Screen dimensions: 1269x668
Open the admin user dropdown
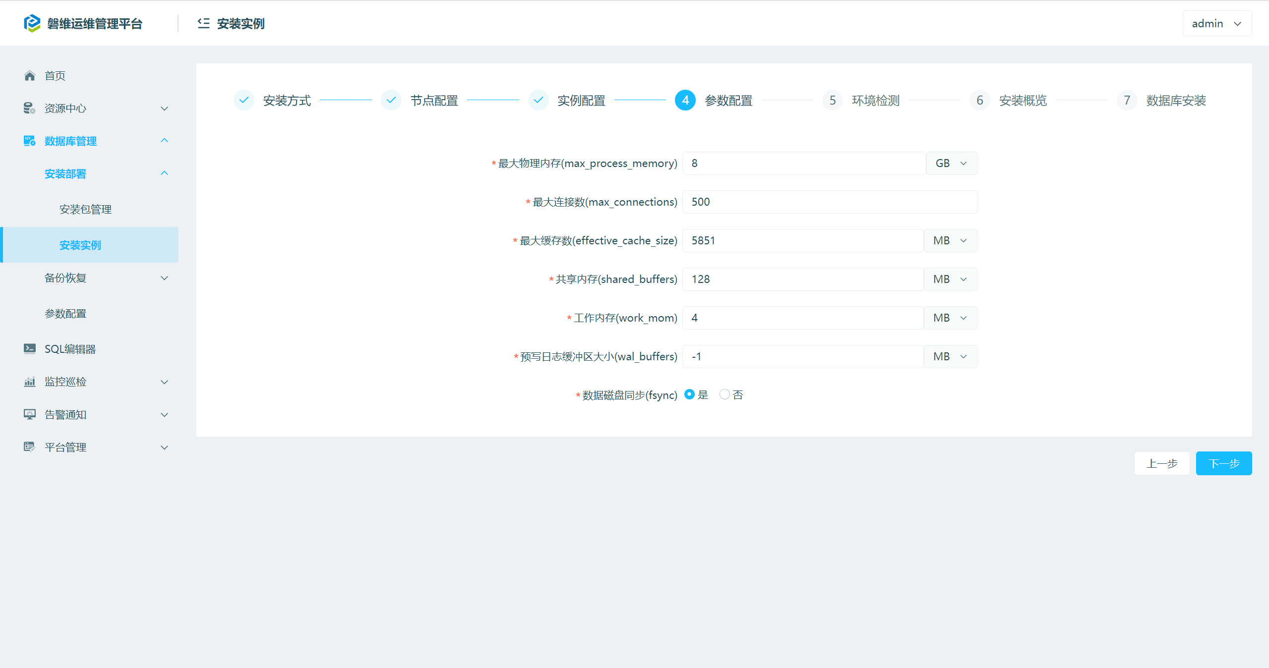coord(1216,23)
